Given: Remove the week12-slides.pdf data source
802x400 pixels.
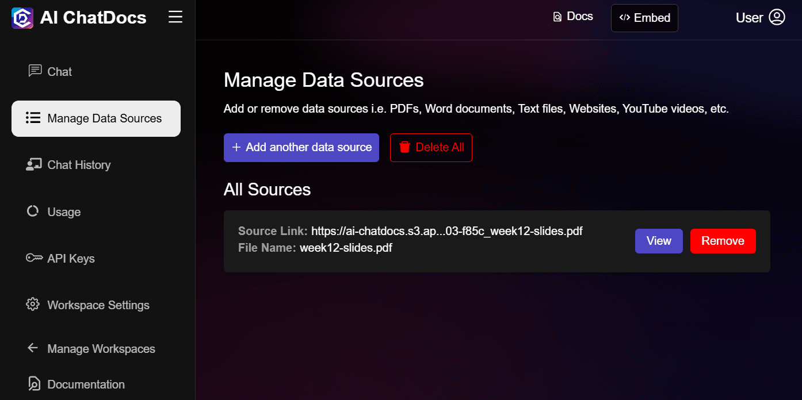Looking at the screenshot, I should coord(723,241).
